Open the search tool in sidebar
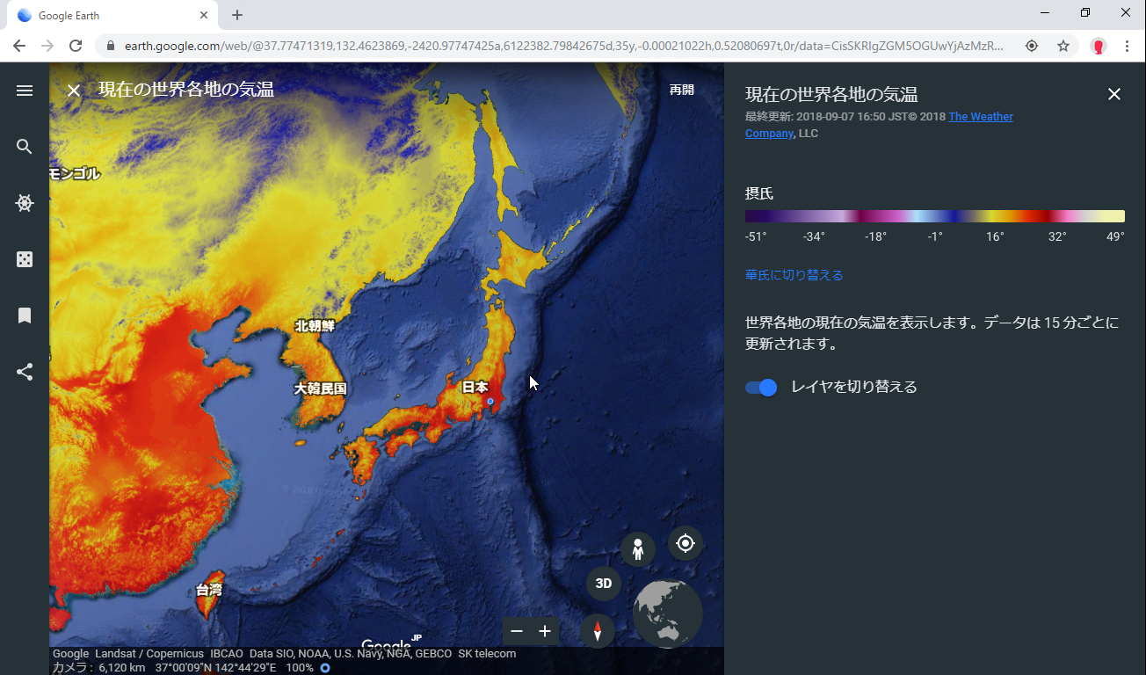Screen dimensions: 1146x675 pos(25,147)
